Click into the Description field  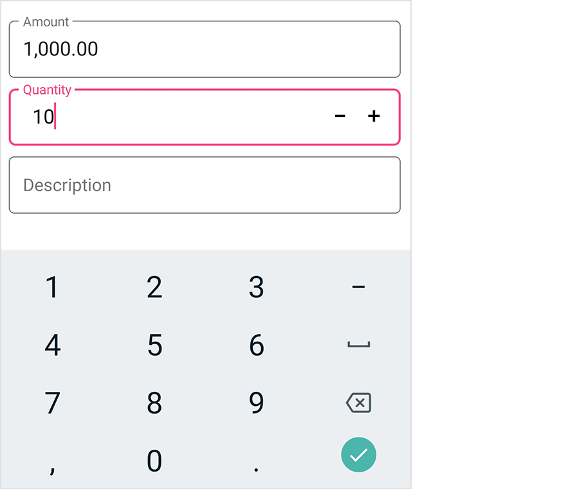[x=205, y=185]
